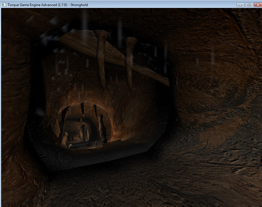Close the Torque Game Engine Advanced window
Viewport: 262px width, 207px height.
[x=258, y=5]
